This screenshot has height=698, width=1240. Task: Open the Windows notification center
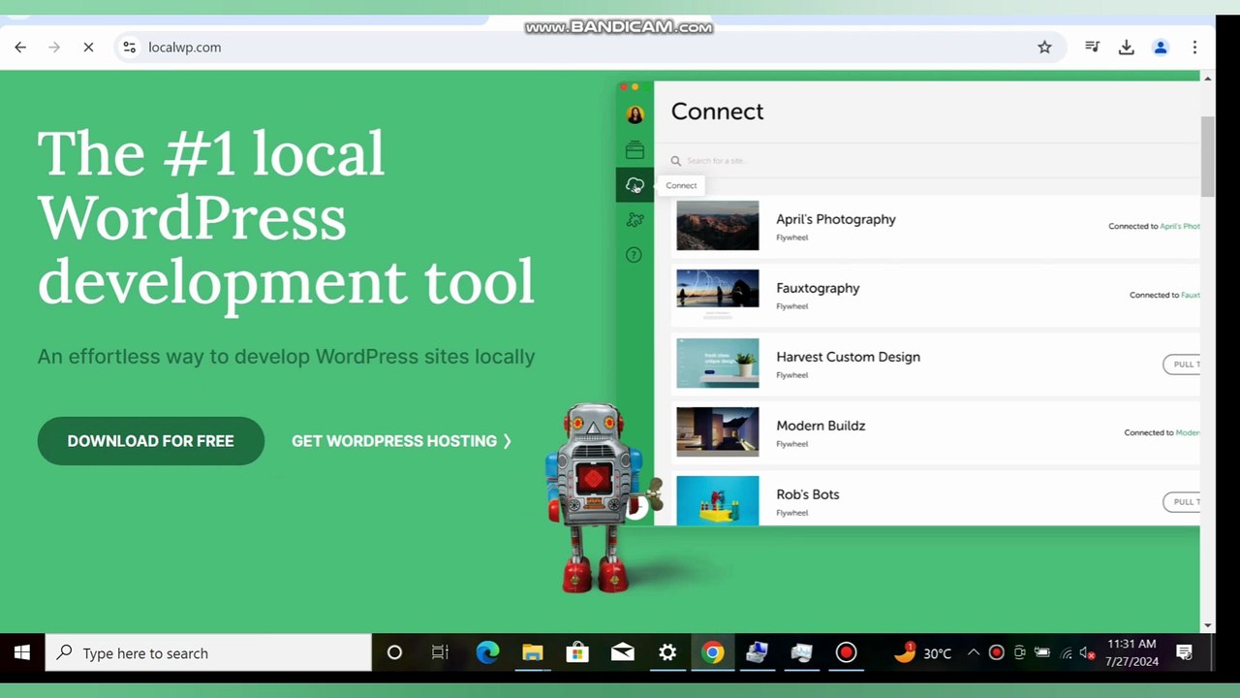click(x=1184, y=652)
